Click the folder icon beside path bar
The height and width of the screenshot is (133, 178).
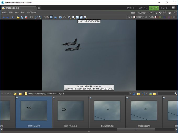click(x=20, y=94)
